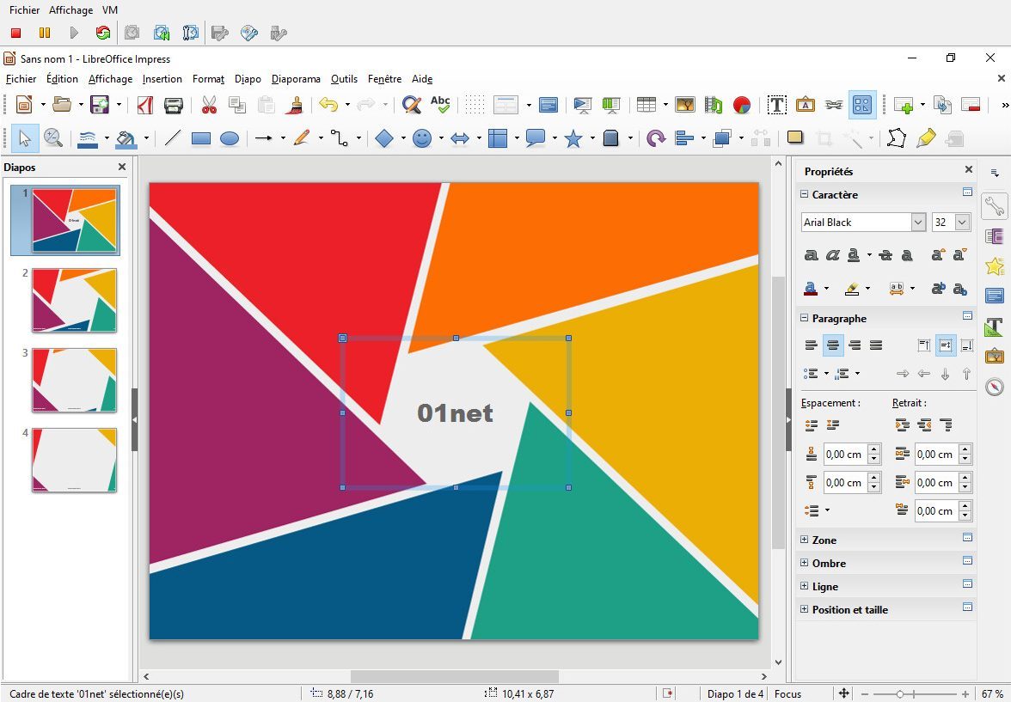
Task: Close the Propriétés sidebar panel
Action: (969, 170)
